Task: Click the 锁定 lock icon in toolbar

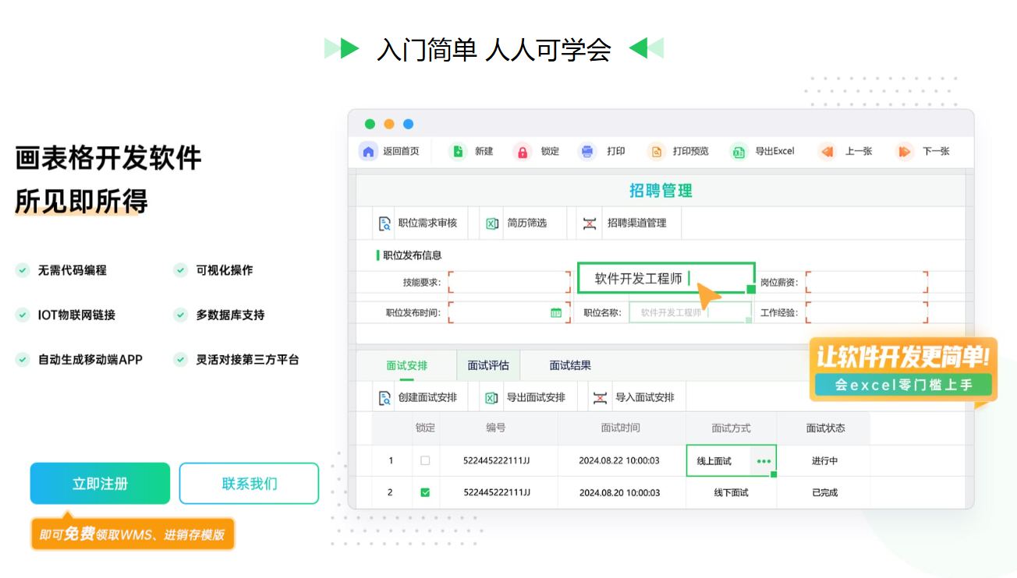Action: point(521,151)
